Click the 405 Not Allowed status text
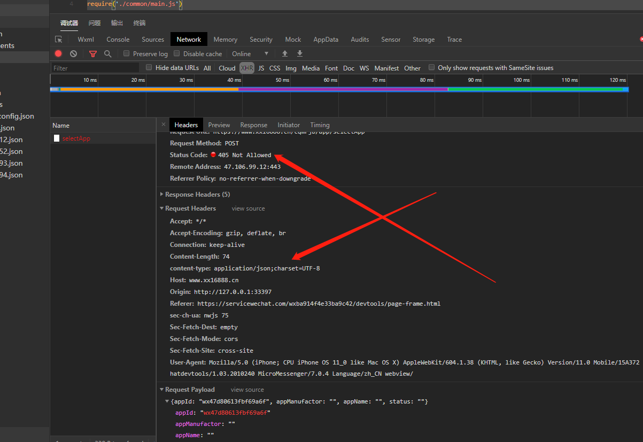Screen dimensions: 643x442 pyautogui.click(x=245, y=155)
